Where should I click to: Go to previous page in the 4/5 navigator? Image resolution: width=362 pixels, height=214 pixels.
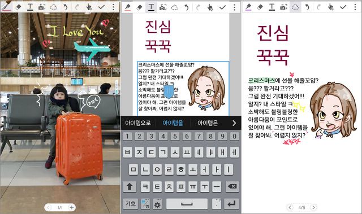point(290,208)
